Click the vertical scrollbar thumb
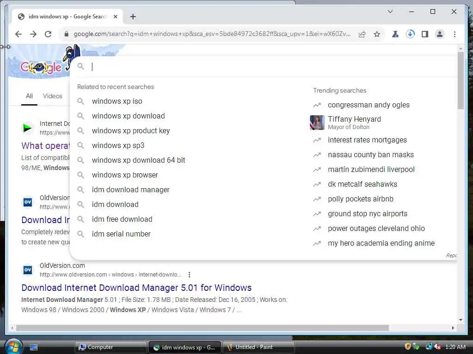This screenshot has height=354, width=473. point(461,80)
